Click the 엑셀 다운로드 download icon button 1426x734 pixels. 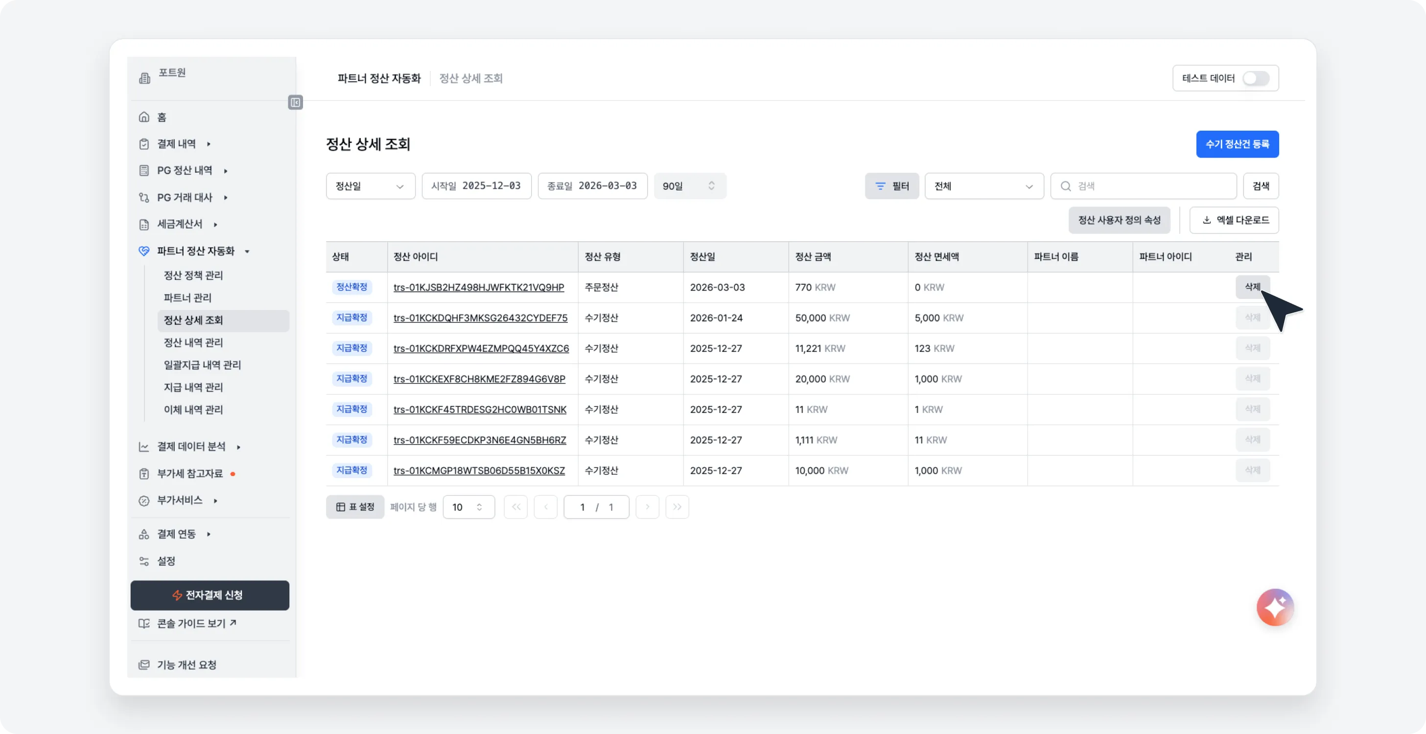1234,220
